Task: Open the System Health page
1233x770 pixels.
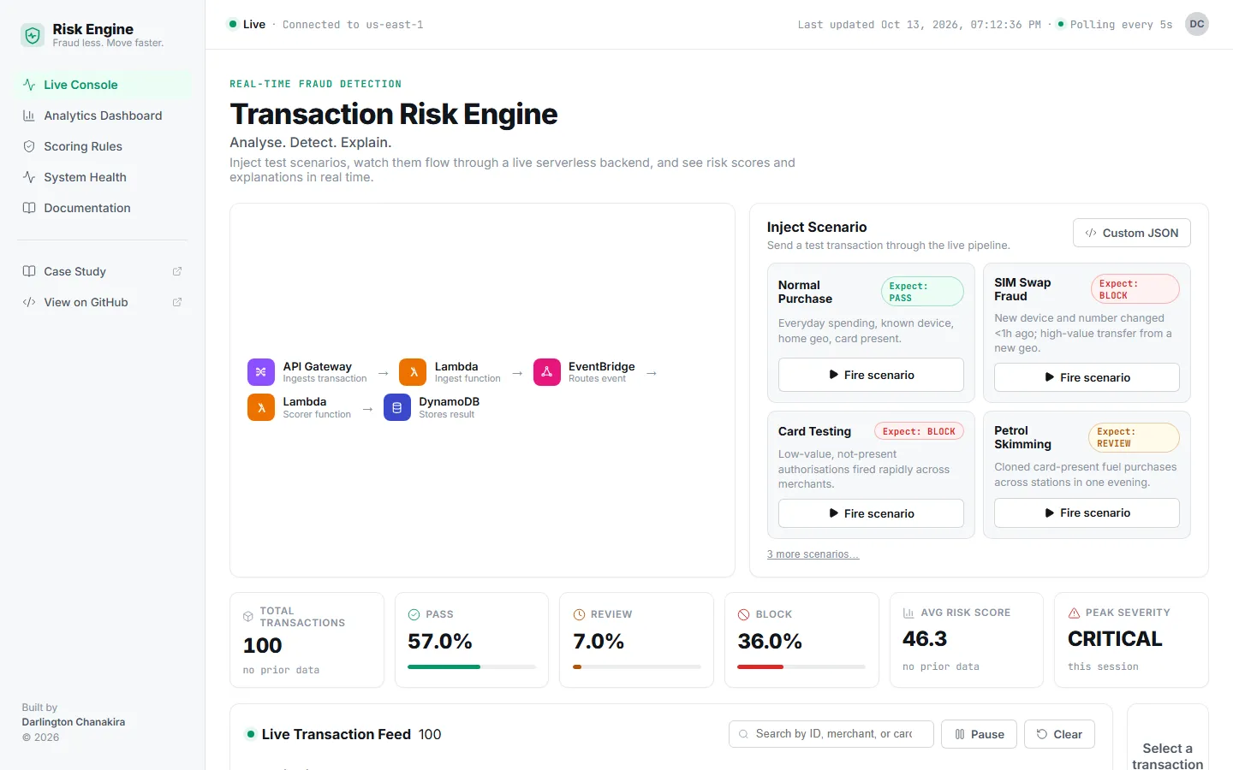Action: (103, 177)
